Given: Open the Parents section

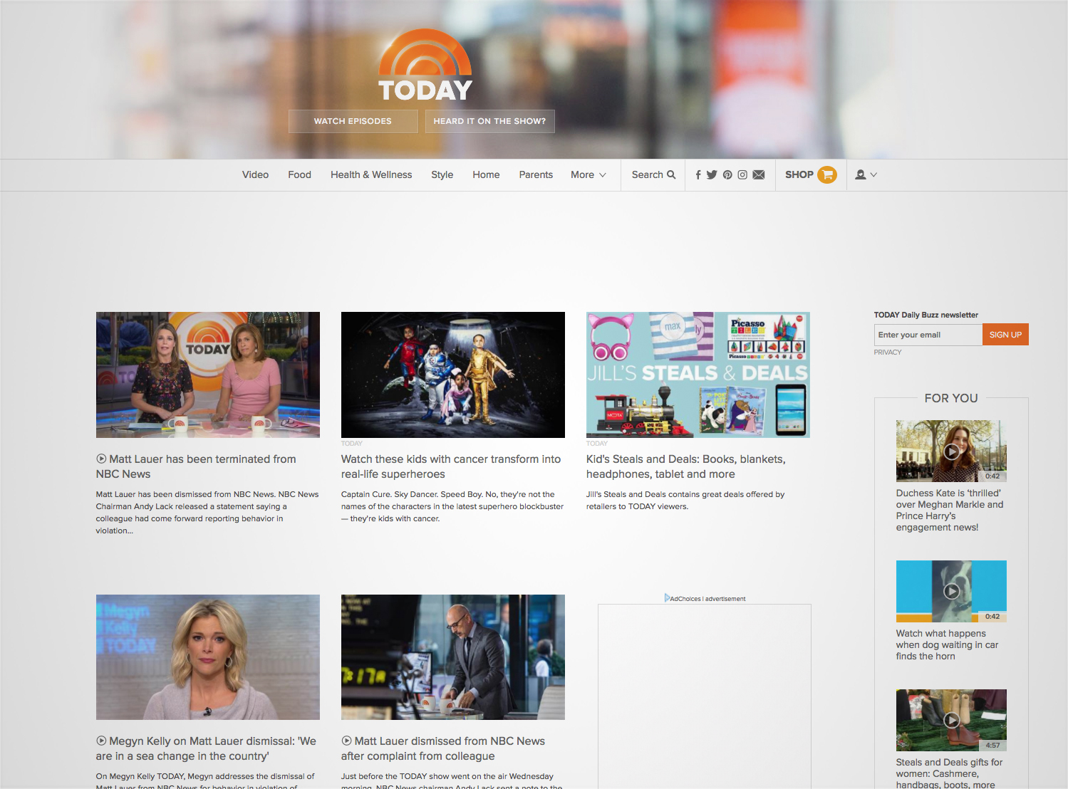Looking at the screenshot, I should pos(536,174).
